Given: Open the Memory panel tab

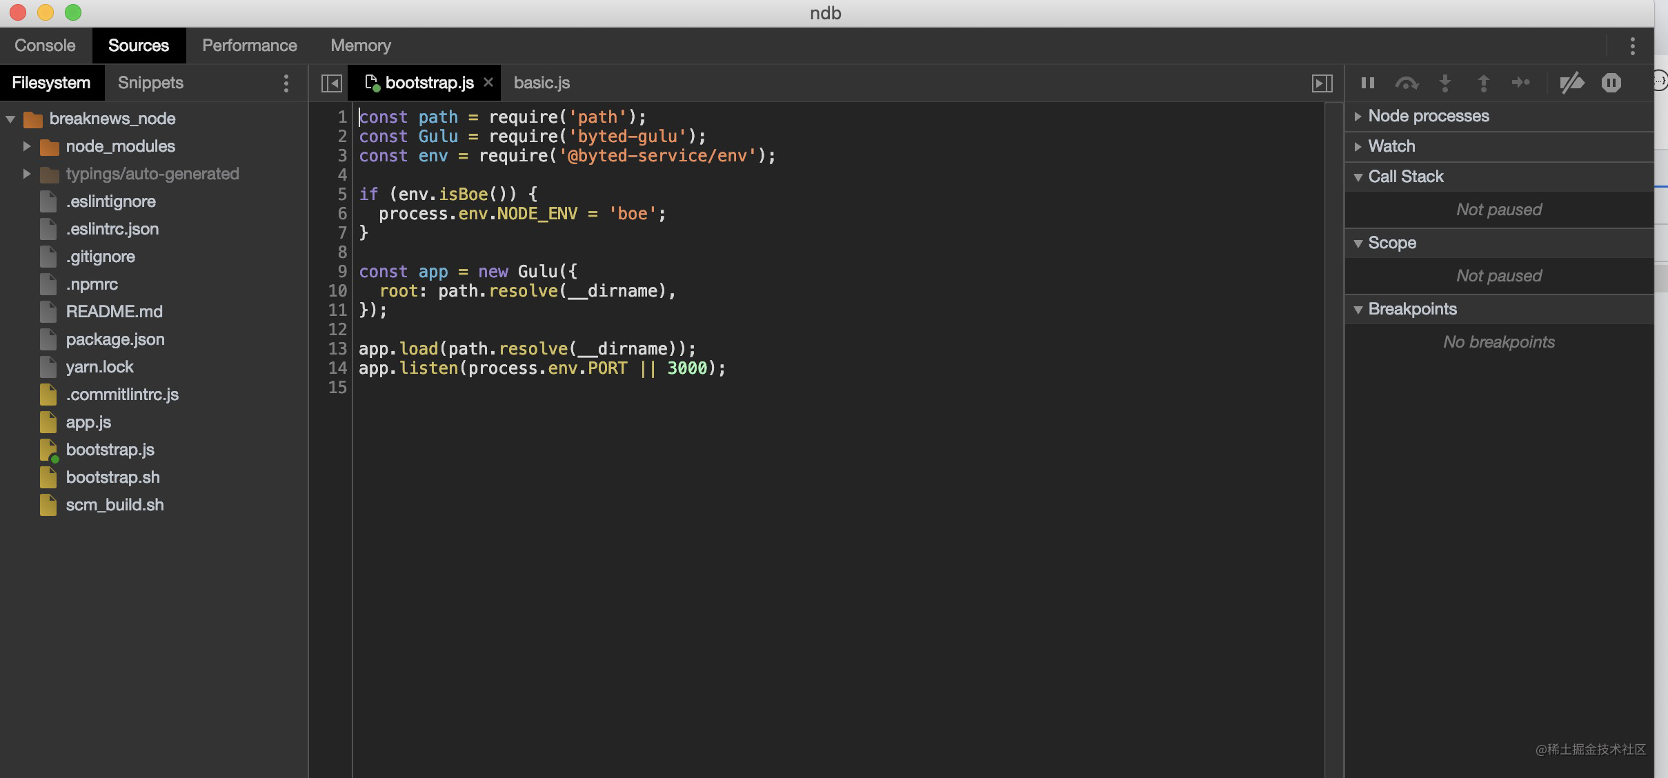Looking at the screenshot, I should pos(361,46).
